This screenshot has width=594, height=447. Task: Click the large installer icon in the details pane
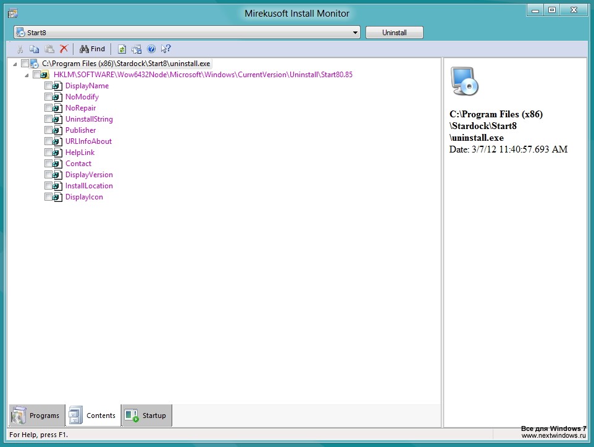pyautogui.click(x=464, y=81)
